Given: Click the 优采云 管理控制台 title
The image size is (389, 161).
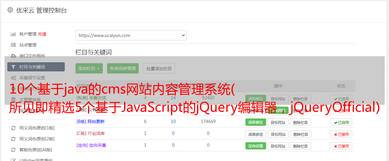Looking at the screenshot, I should click(x=41, y=10).
